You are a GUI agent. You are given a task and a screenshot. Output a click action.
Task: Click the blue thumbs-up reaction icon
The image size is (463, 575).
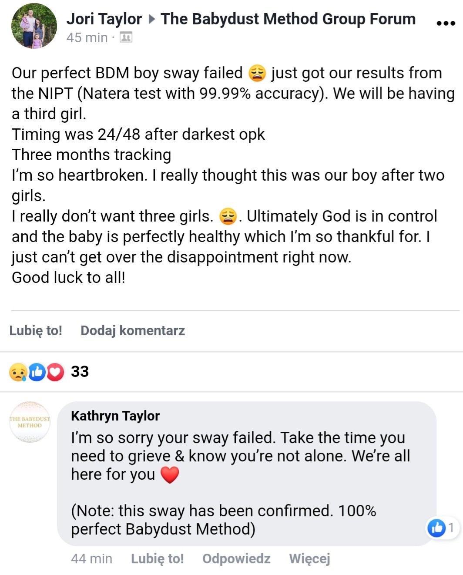pyautogui.click(x=37, y=372)
